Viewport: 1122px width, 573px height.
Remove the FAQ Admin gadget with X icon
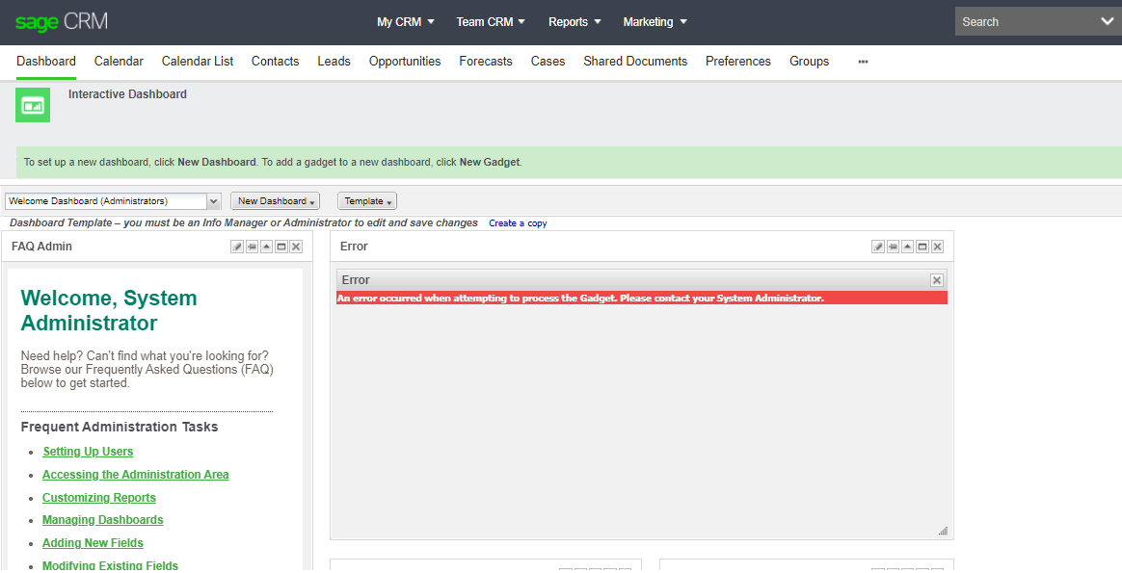tap(296, 247)
